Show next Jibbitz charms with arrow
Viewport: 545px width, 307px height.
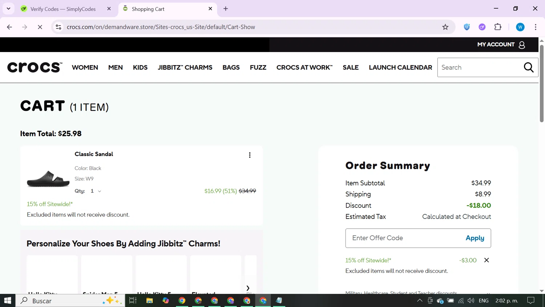coord(248,288)
